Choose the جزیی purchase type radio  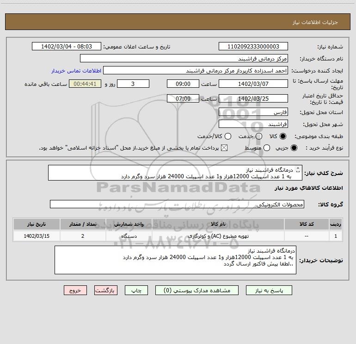[x=294, y=148]
